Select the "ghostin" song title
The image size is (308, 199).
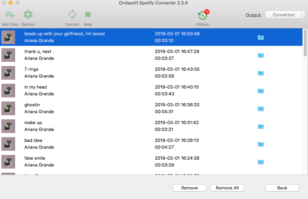coord(32,105)
